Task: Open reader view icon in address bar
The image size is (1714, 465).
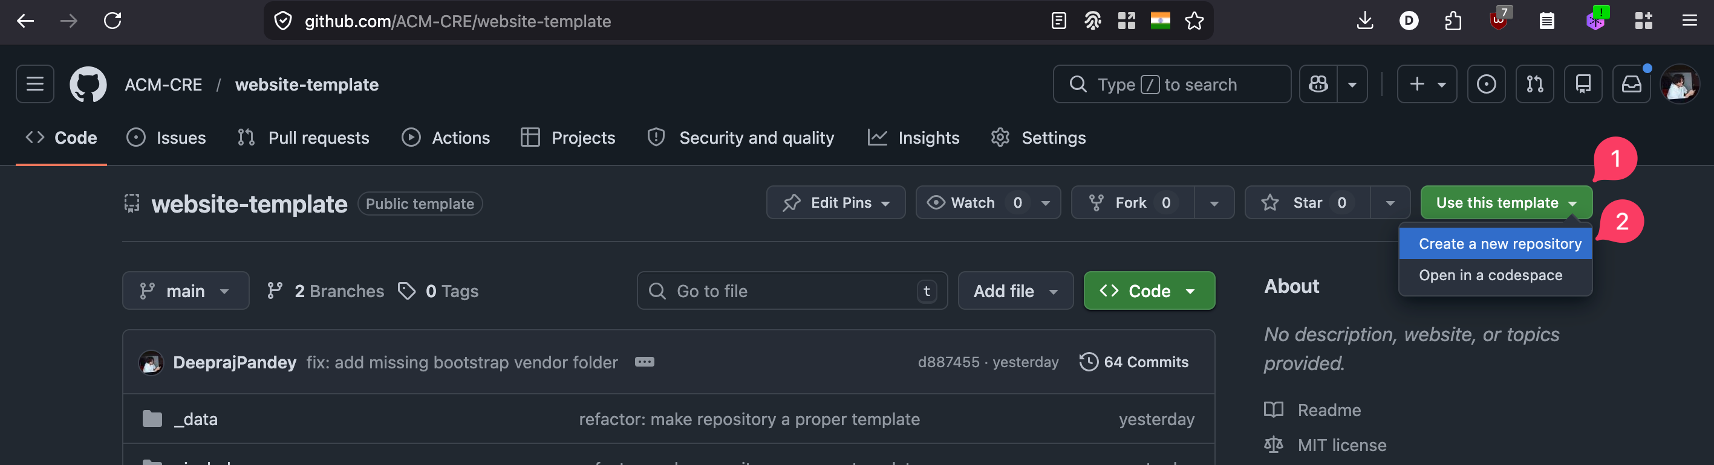Action: coord(1058,21)
